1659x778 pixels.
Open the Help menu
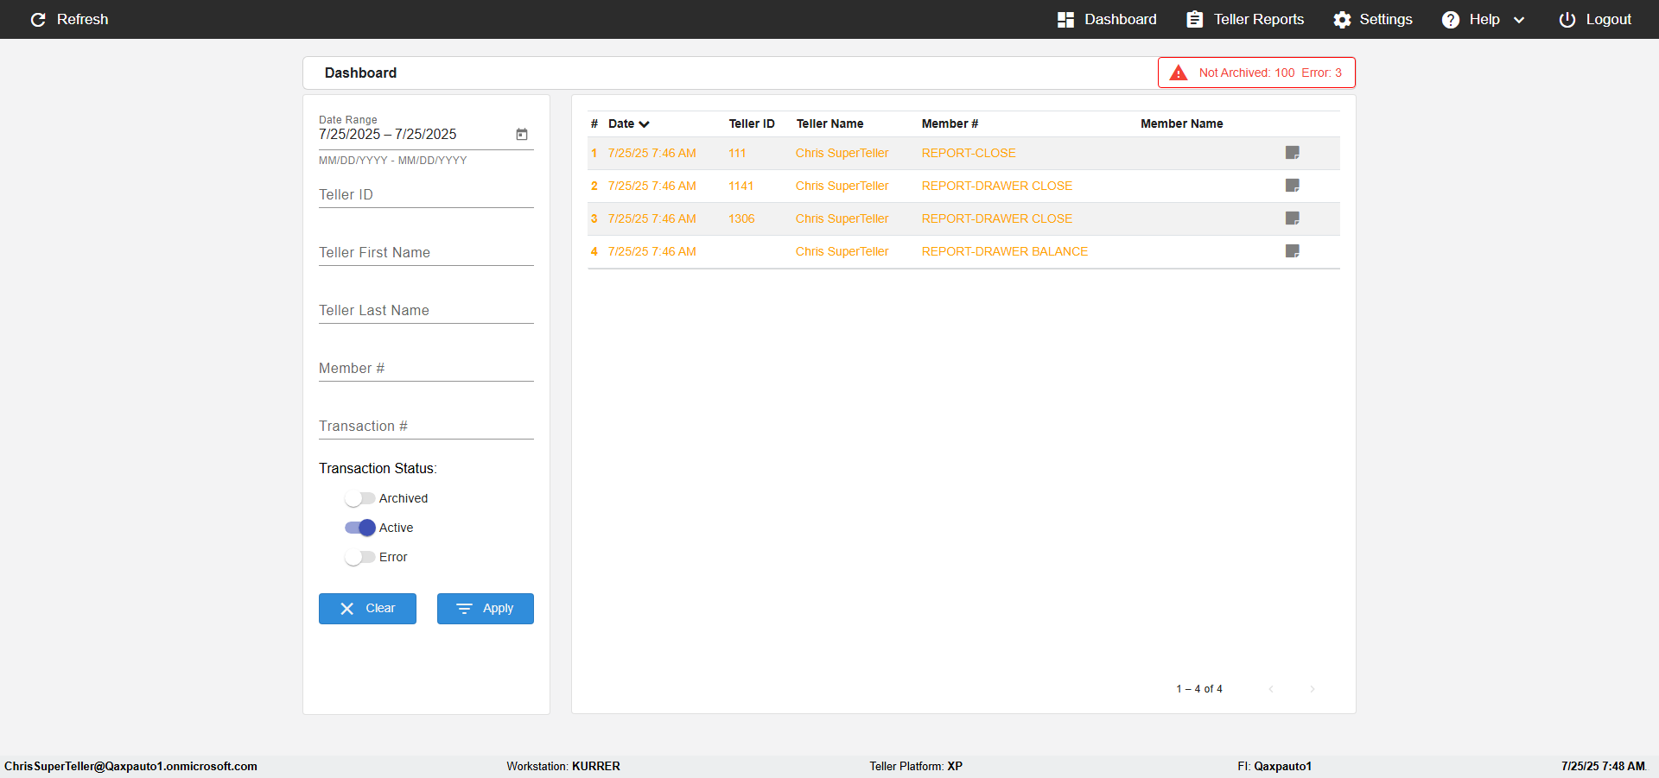[x=1483, y=19]
